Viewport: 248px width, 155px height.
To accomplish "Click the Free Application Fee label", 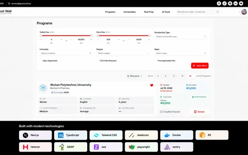I will click(x=166, y=61).
